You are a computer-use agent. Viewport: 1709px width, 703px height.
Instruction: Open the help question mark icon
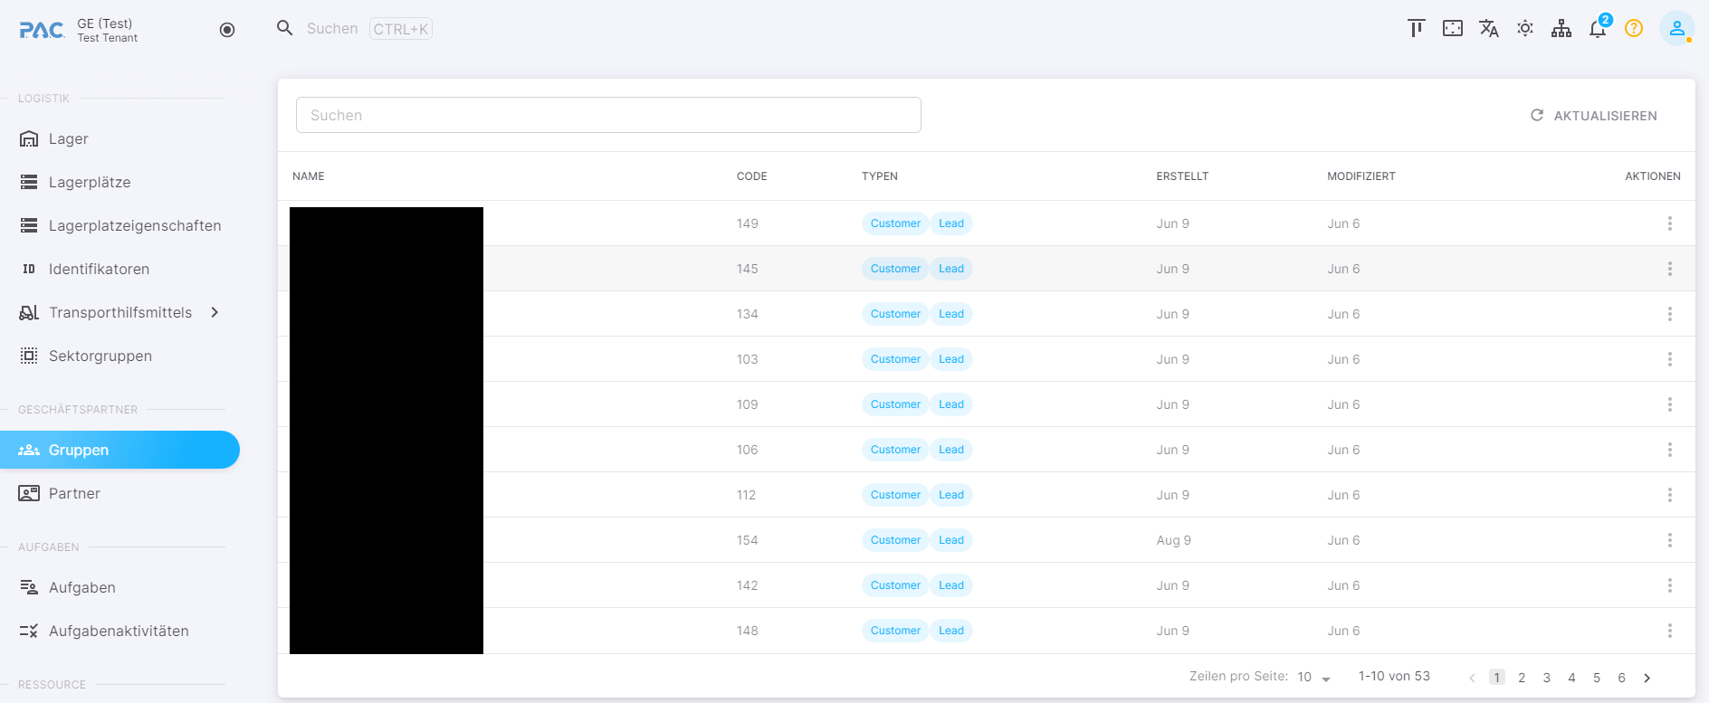1634,28
